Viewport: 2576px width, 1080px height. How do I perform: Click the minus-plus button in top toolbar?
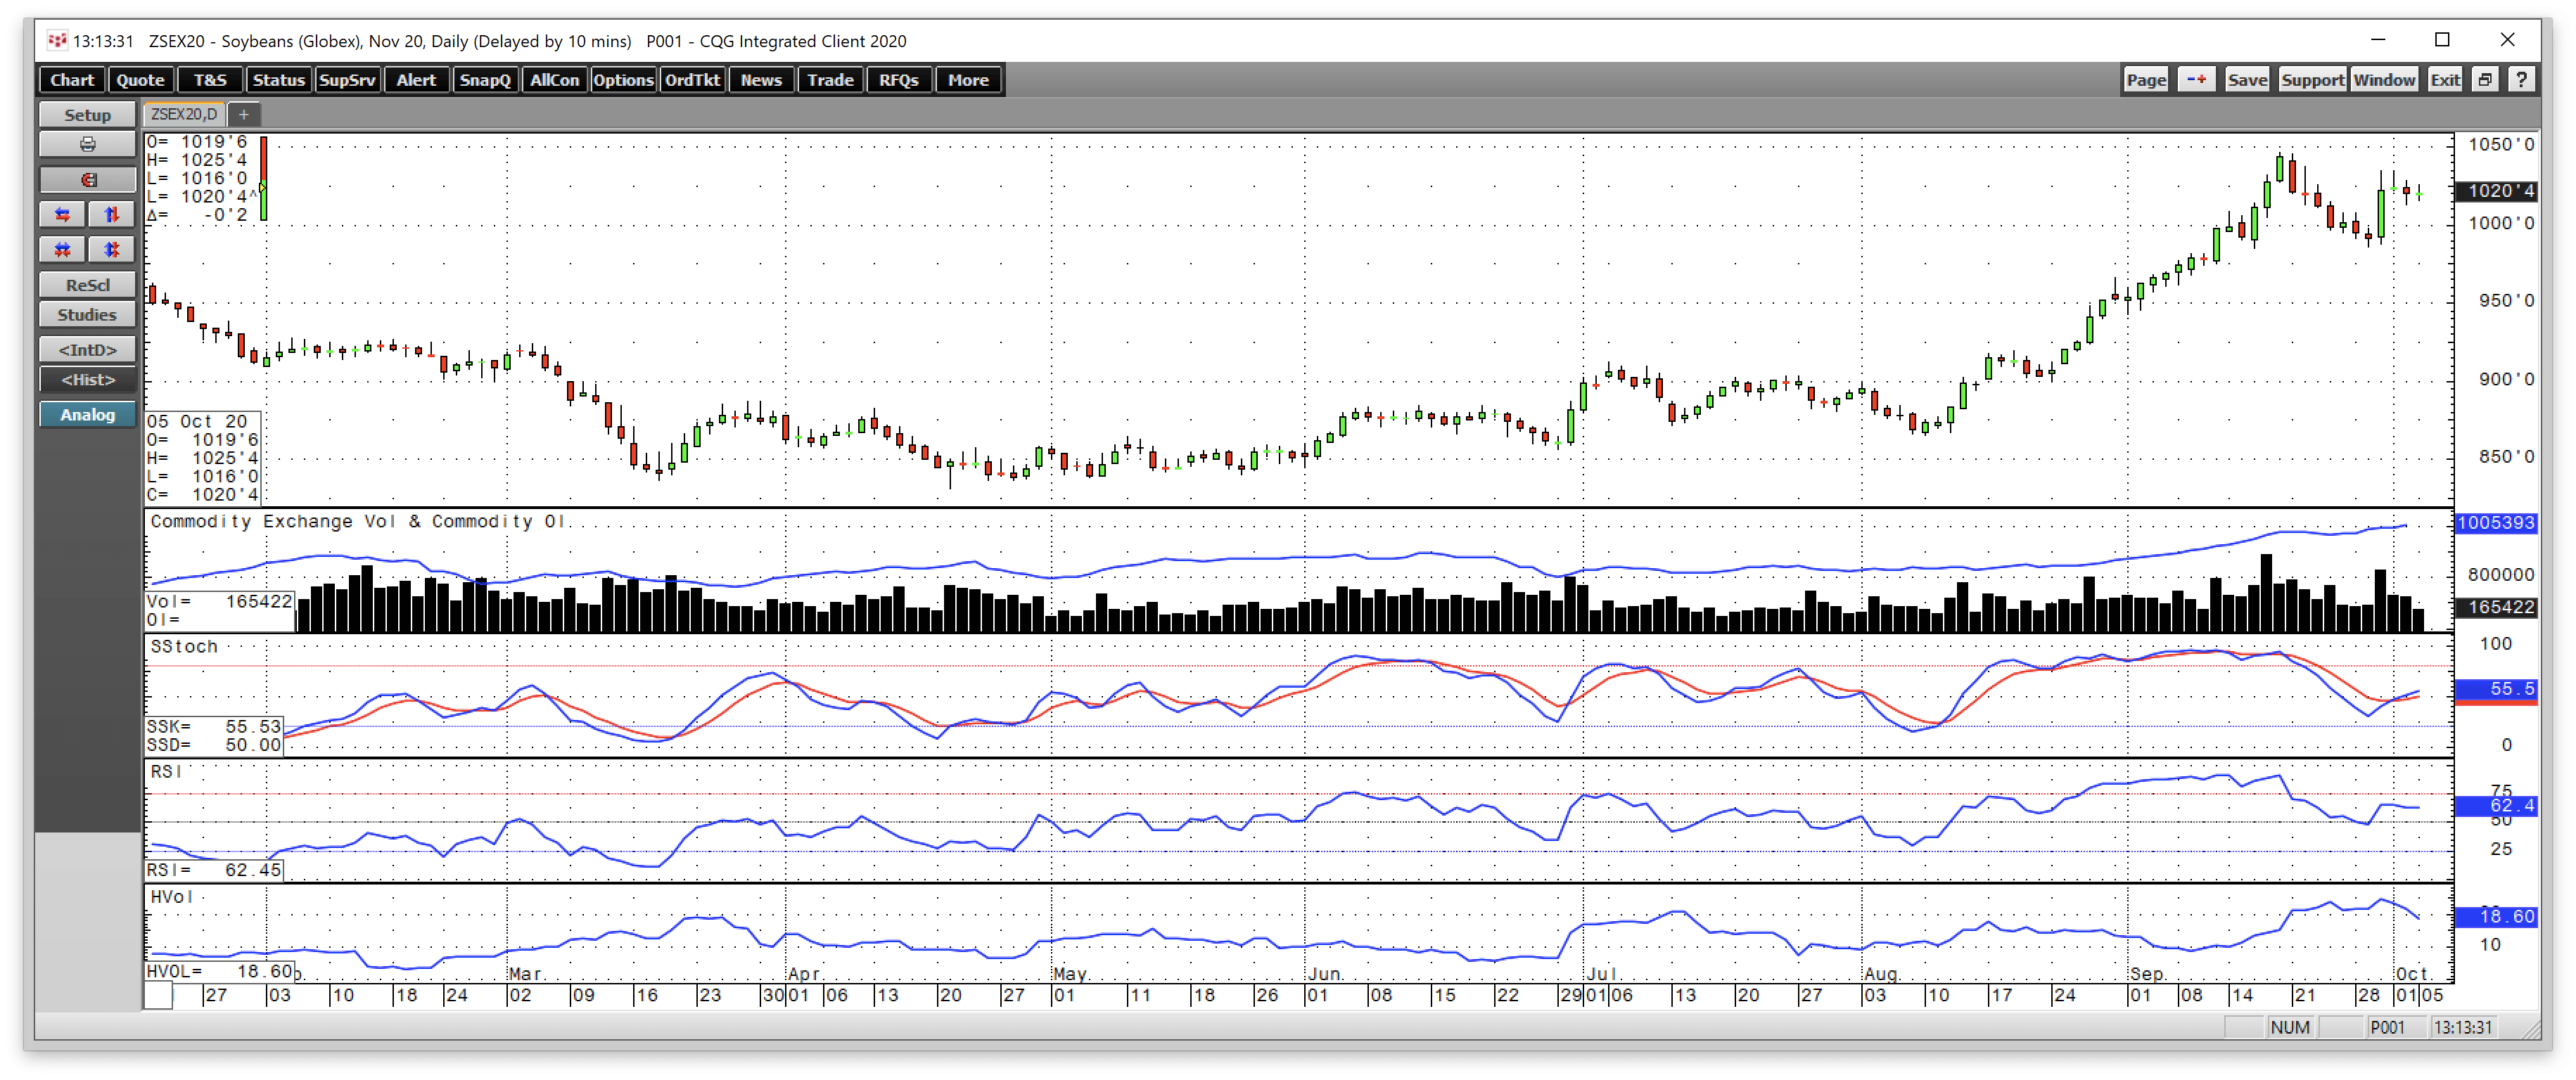(x=2196, y=80)
